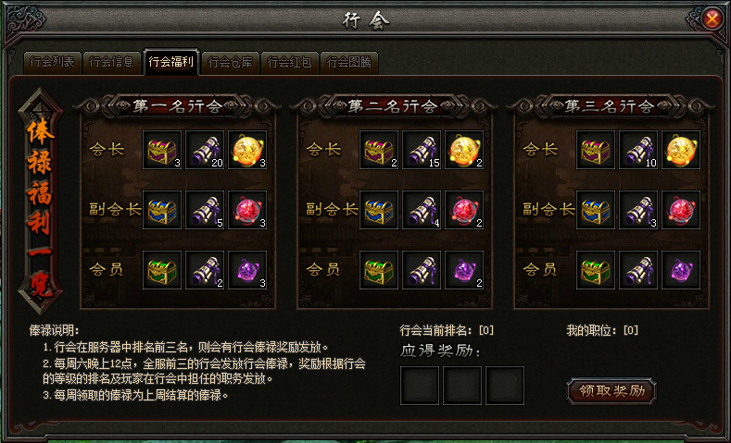Open the 行会列表 tab
731x443 pixels.
pos(52,62)
